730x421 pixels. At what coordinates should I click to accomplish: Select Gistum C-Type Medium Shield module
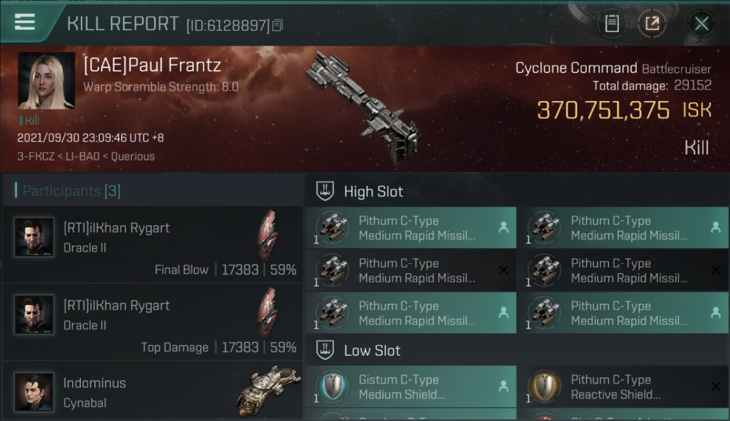pyautogui.click(x=411, y=387)
